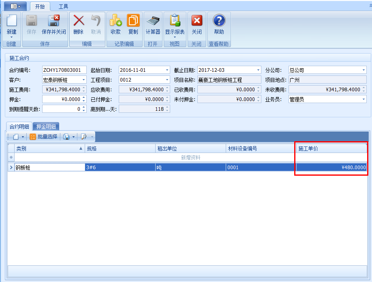
Task: Click the 关闭 (Close) red square icon
Action: [x=197, y=20]
